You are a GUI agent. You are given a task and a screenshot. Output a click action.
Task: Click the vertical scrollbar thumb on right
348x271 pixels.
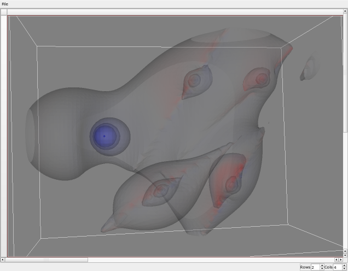point(345,72)
